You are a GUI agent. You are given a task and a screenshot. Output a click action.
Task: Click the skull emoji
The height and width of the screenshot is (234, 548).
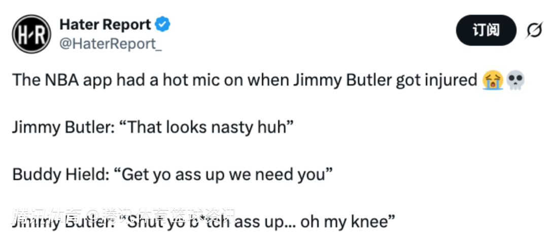click(x=516, y=80)
